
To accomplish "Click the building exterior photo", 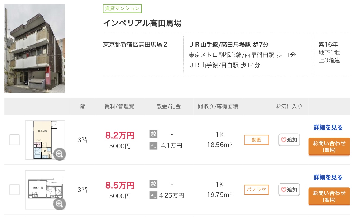I will pos(35,49).
